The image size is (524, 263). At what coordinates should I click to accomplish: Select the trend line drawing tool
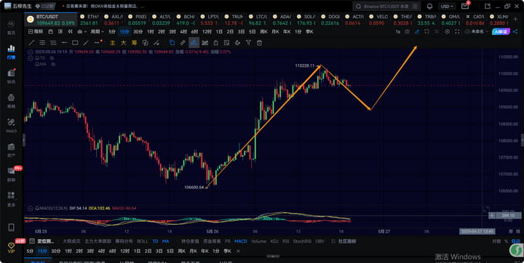(31, 43)
